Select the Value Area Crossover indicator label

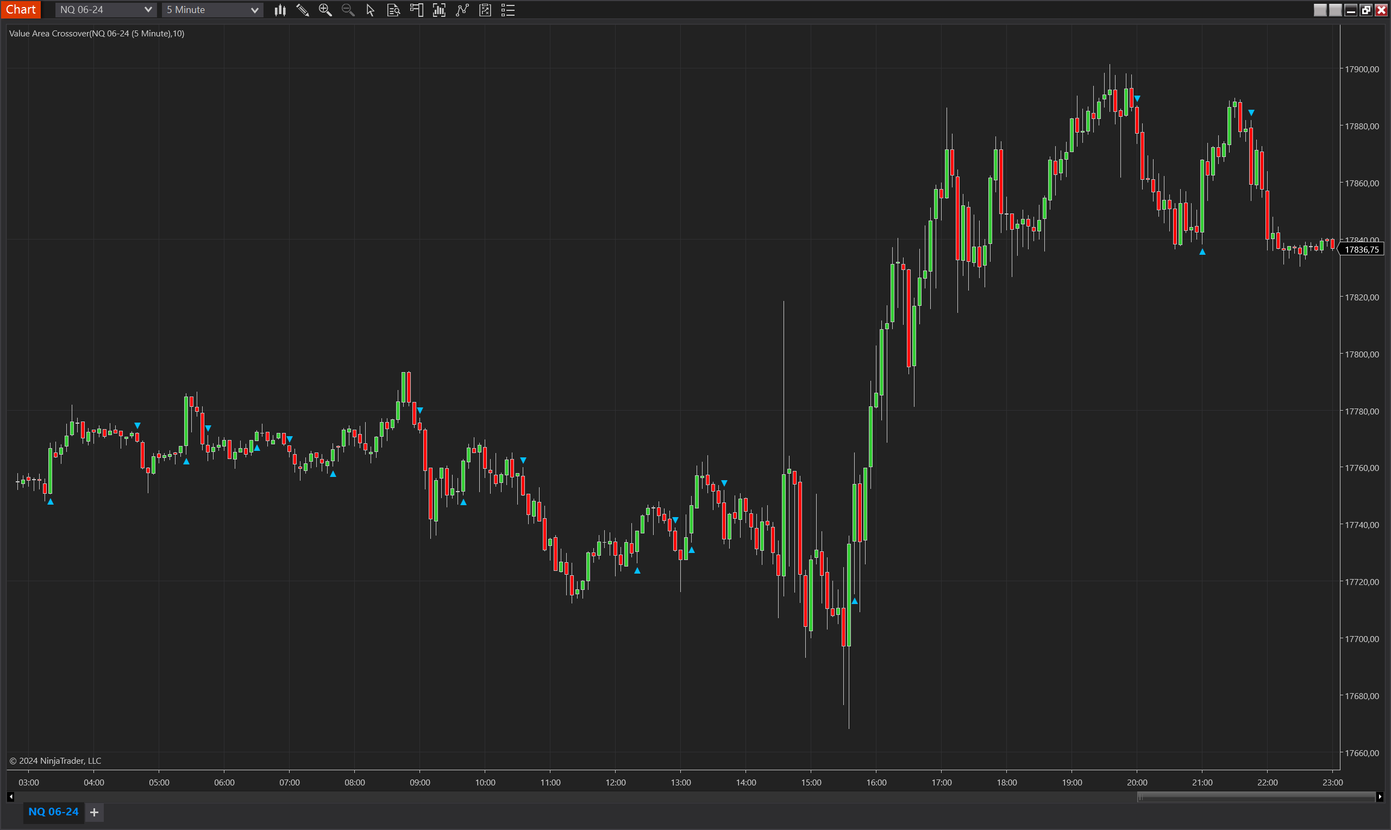(97, 34)
